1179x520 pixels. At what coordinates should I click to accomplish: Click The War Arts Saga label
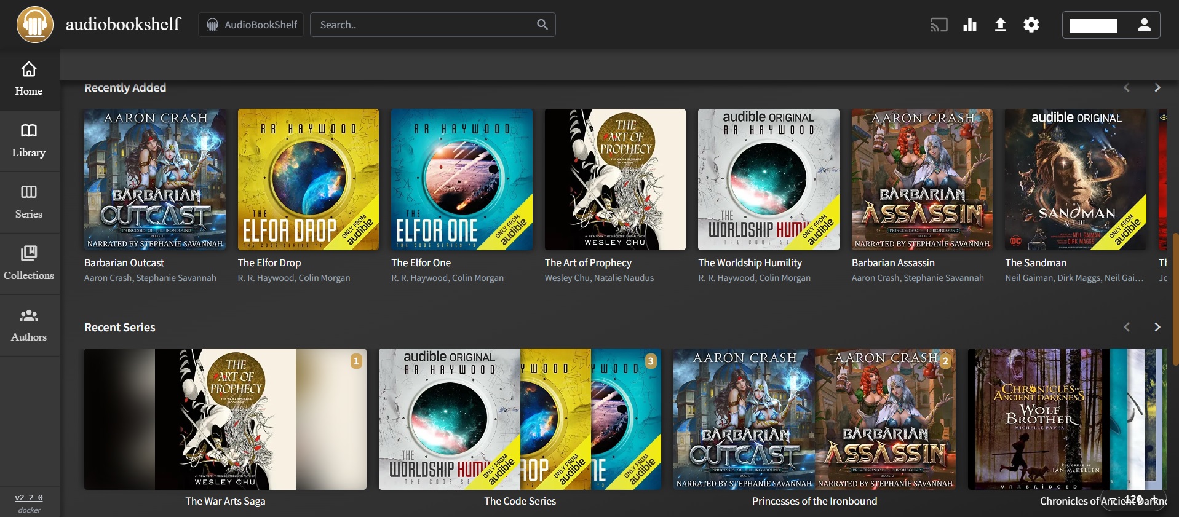(x=225, y=501)
